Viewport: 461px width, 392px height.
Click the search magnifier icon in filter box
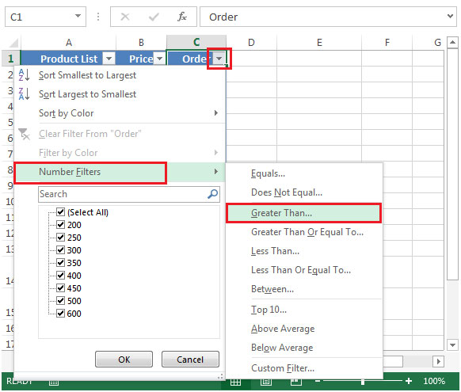(x=212, y=194)
